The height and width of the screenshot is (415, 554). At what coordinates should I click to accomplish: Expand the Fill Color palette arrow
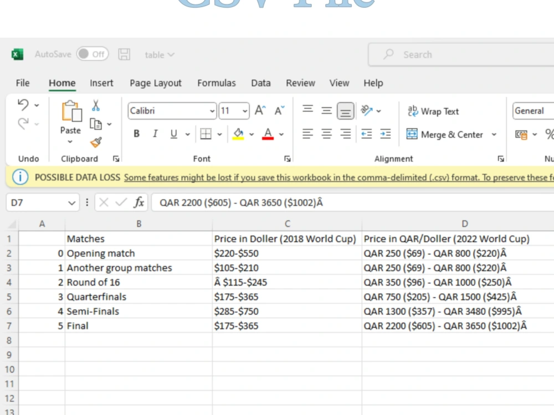pyautogui.click(x=252, y=134)
